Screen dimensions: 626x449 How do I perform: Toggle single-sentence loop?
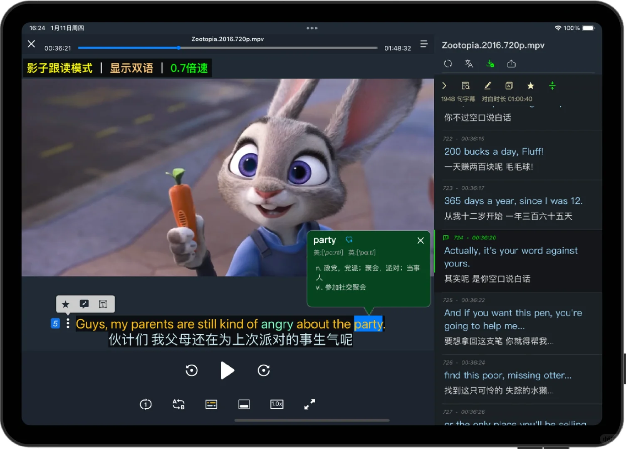point(146,404)
